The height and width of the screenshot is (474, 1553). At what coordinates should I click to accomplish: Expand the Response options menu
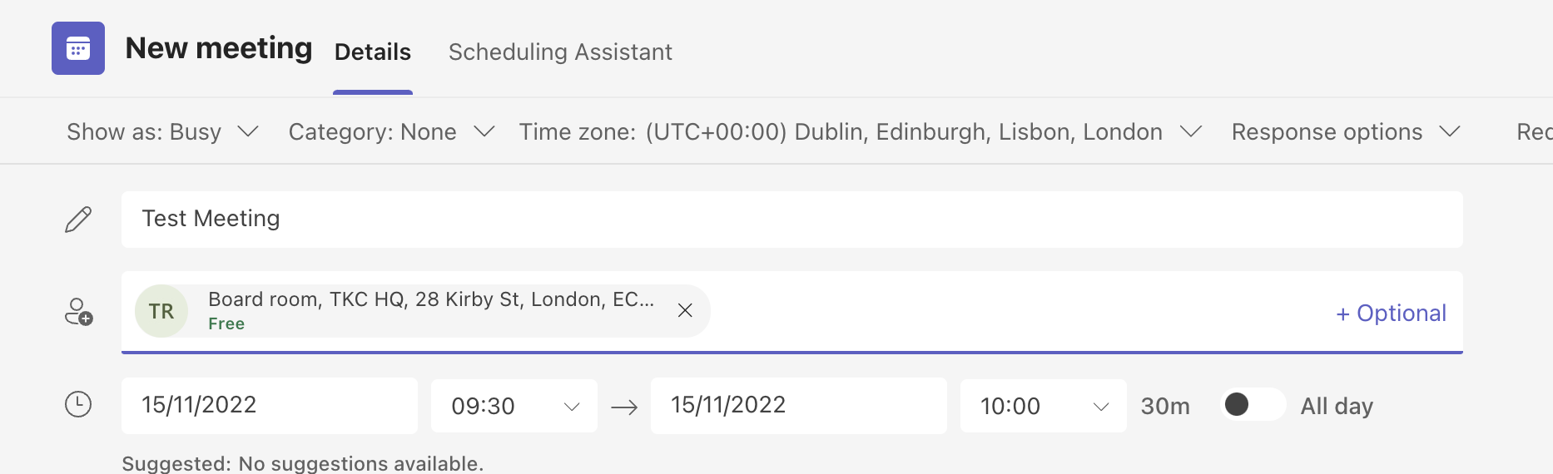click(x=1346, y=131)
